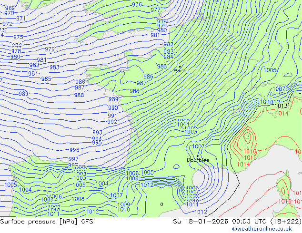Select the 971 isobar label

(21, 18)
